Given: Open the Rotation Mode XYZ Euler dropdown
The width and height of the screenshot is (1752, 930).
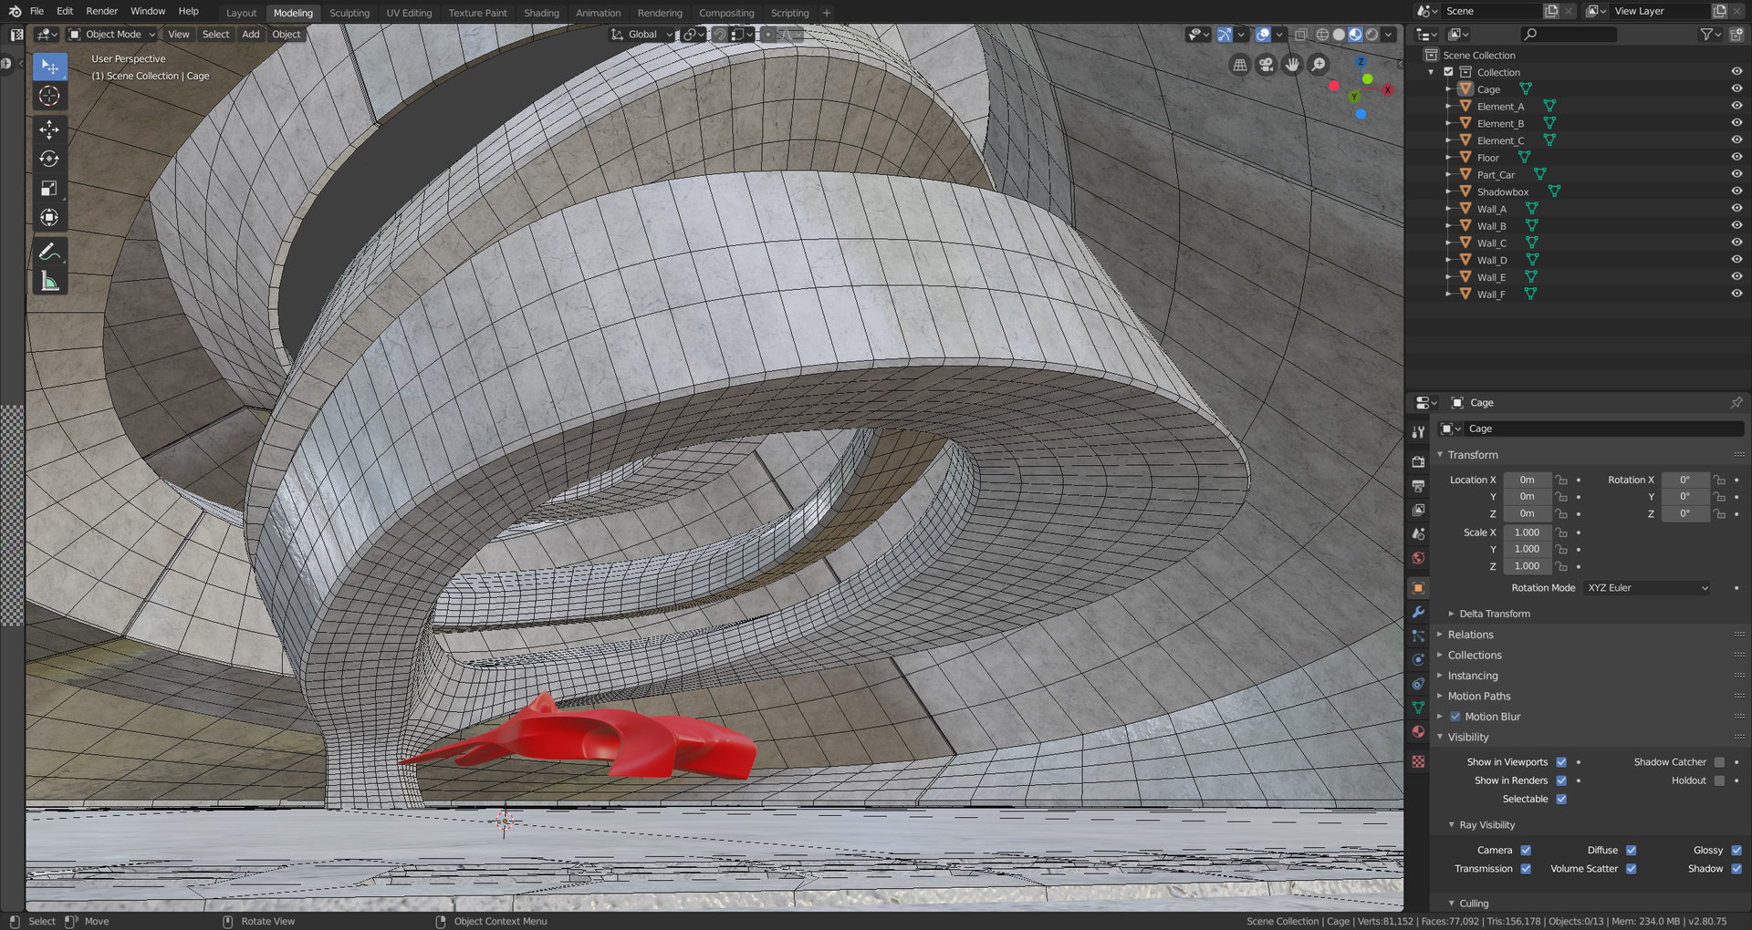Looking at the screenshot, I should click(x=1647, y=587).
